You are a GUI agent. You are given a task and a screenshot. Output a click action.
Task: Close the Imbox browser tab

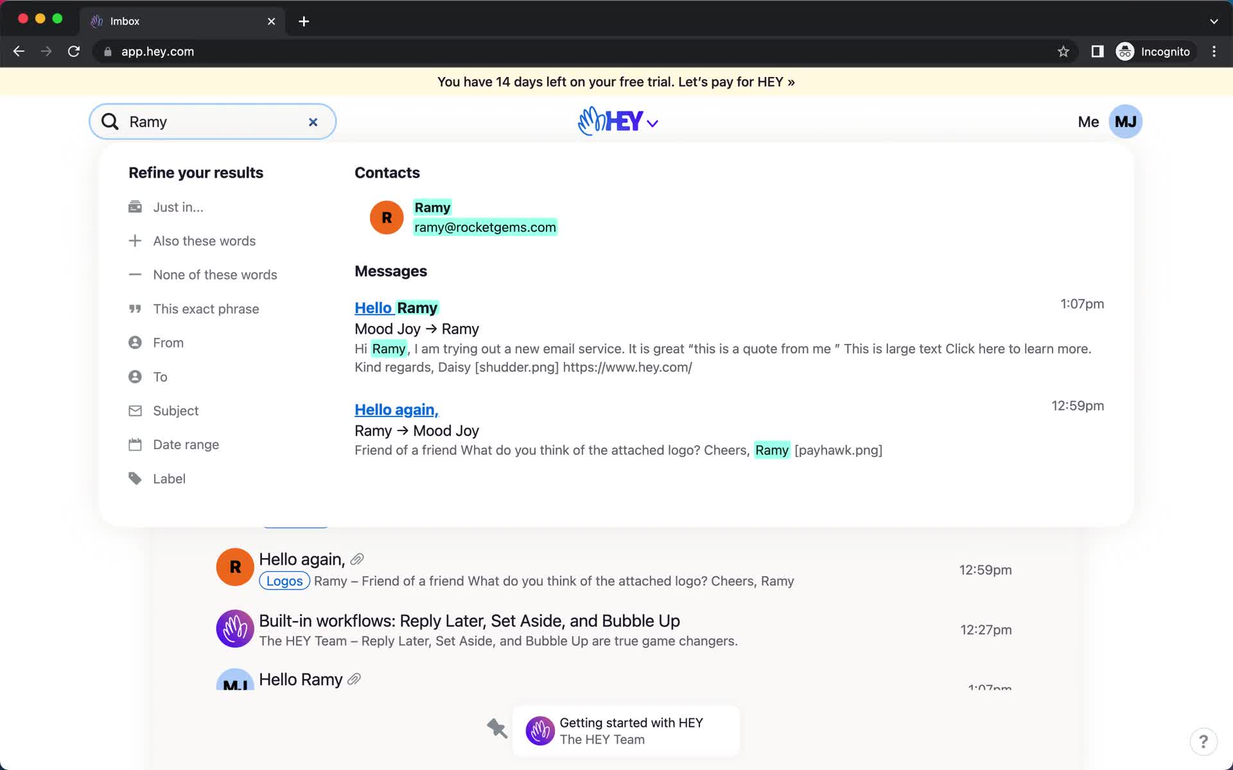tap(271, 21)
